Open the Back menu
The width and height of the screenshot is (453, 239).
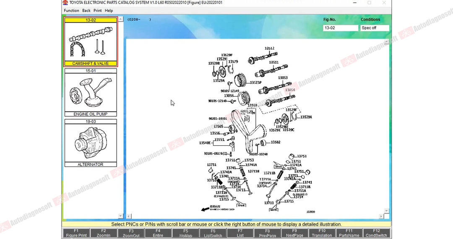86,10
